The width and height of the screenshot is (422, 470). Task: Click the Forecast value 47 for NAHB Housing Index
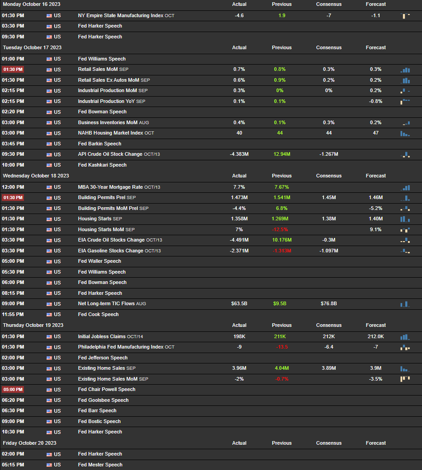[x=376, y=133]
